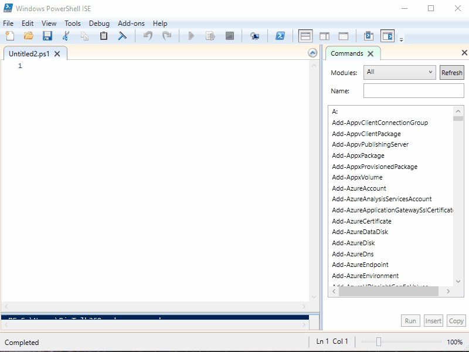Create a new script with New icon
This screenshot has width=469, height=352.
coord(10,36)
